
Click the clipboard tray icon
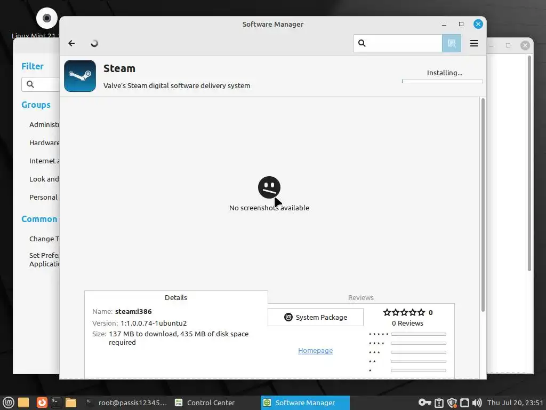(439, 403)
